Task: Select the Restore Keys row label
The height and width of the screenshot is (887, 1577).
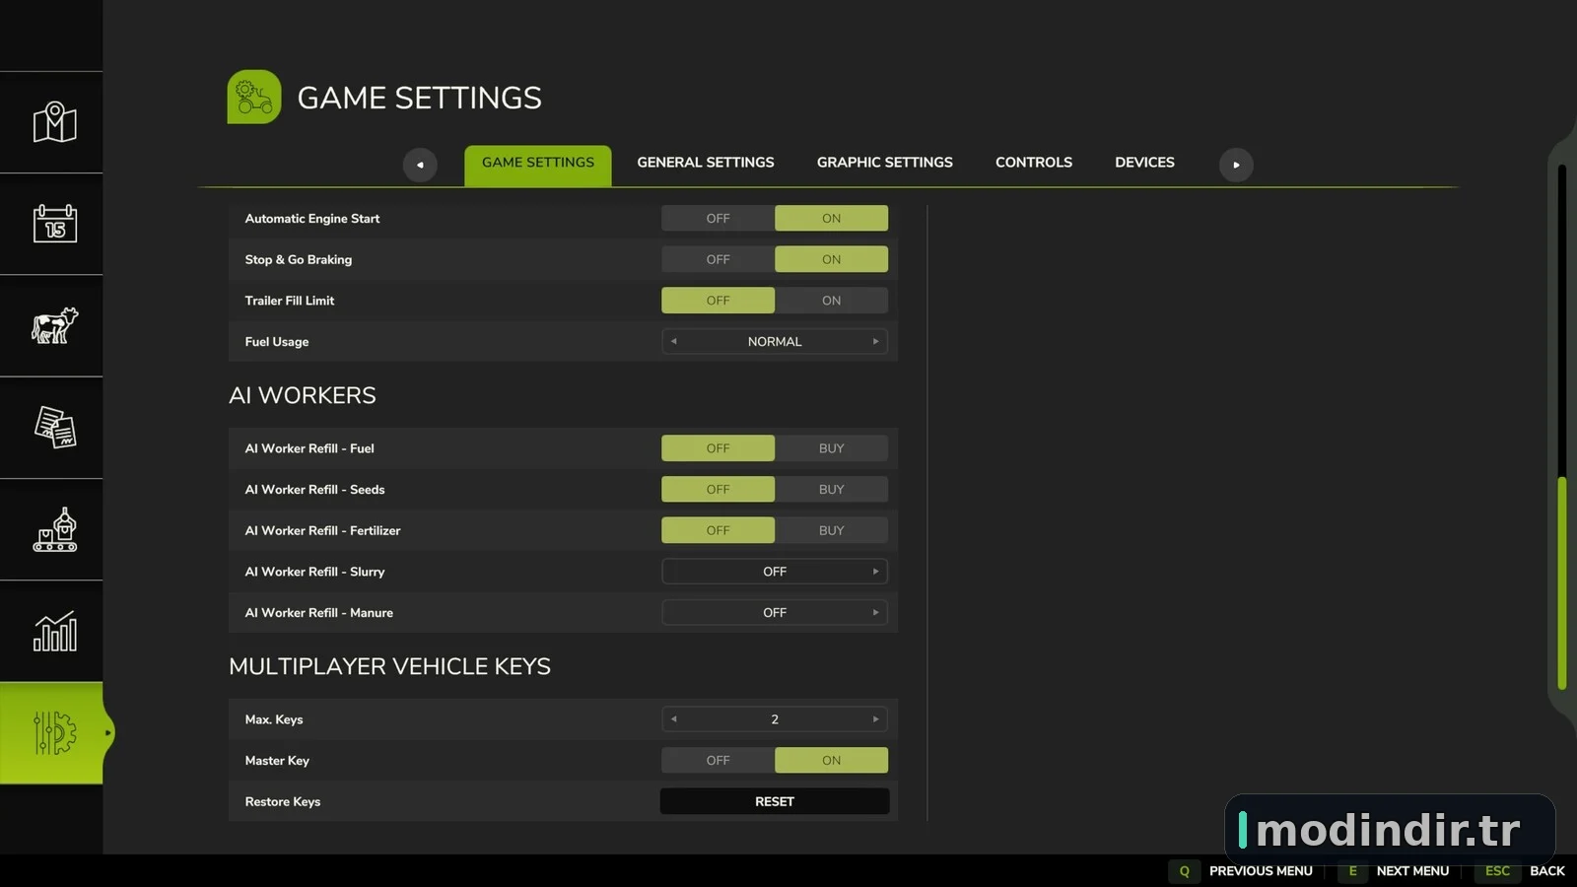Action: coord(282,802)
